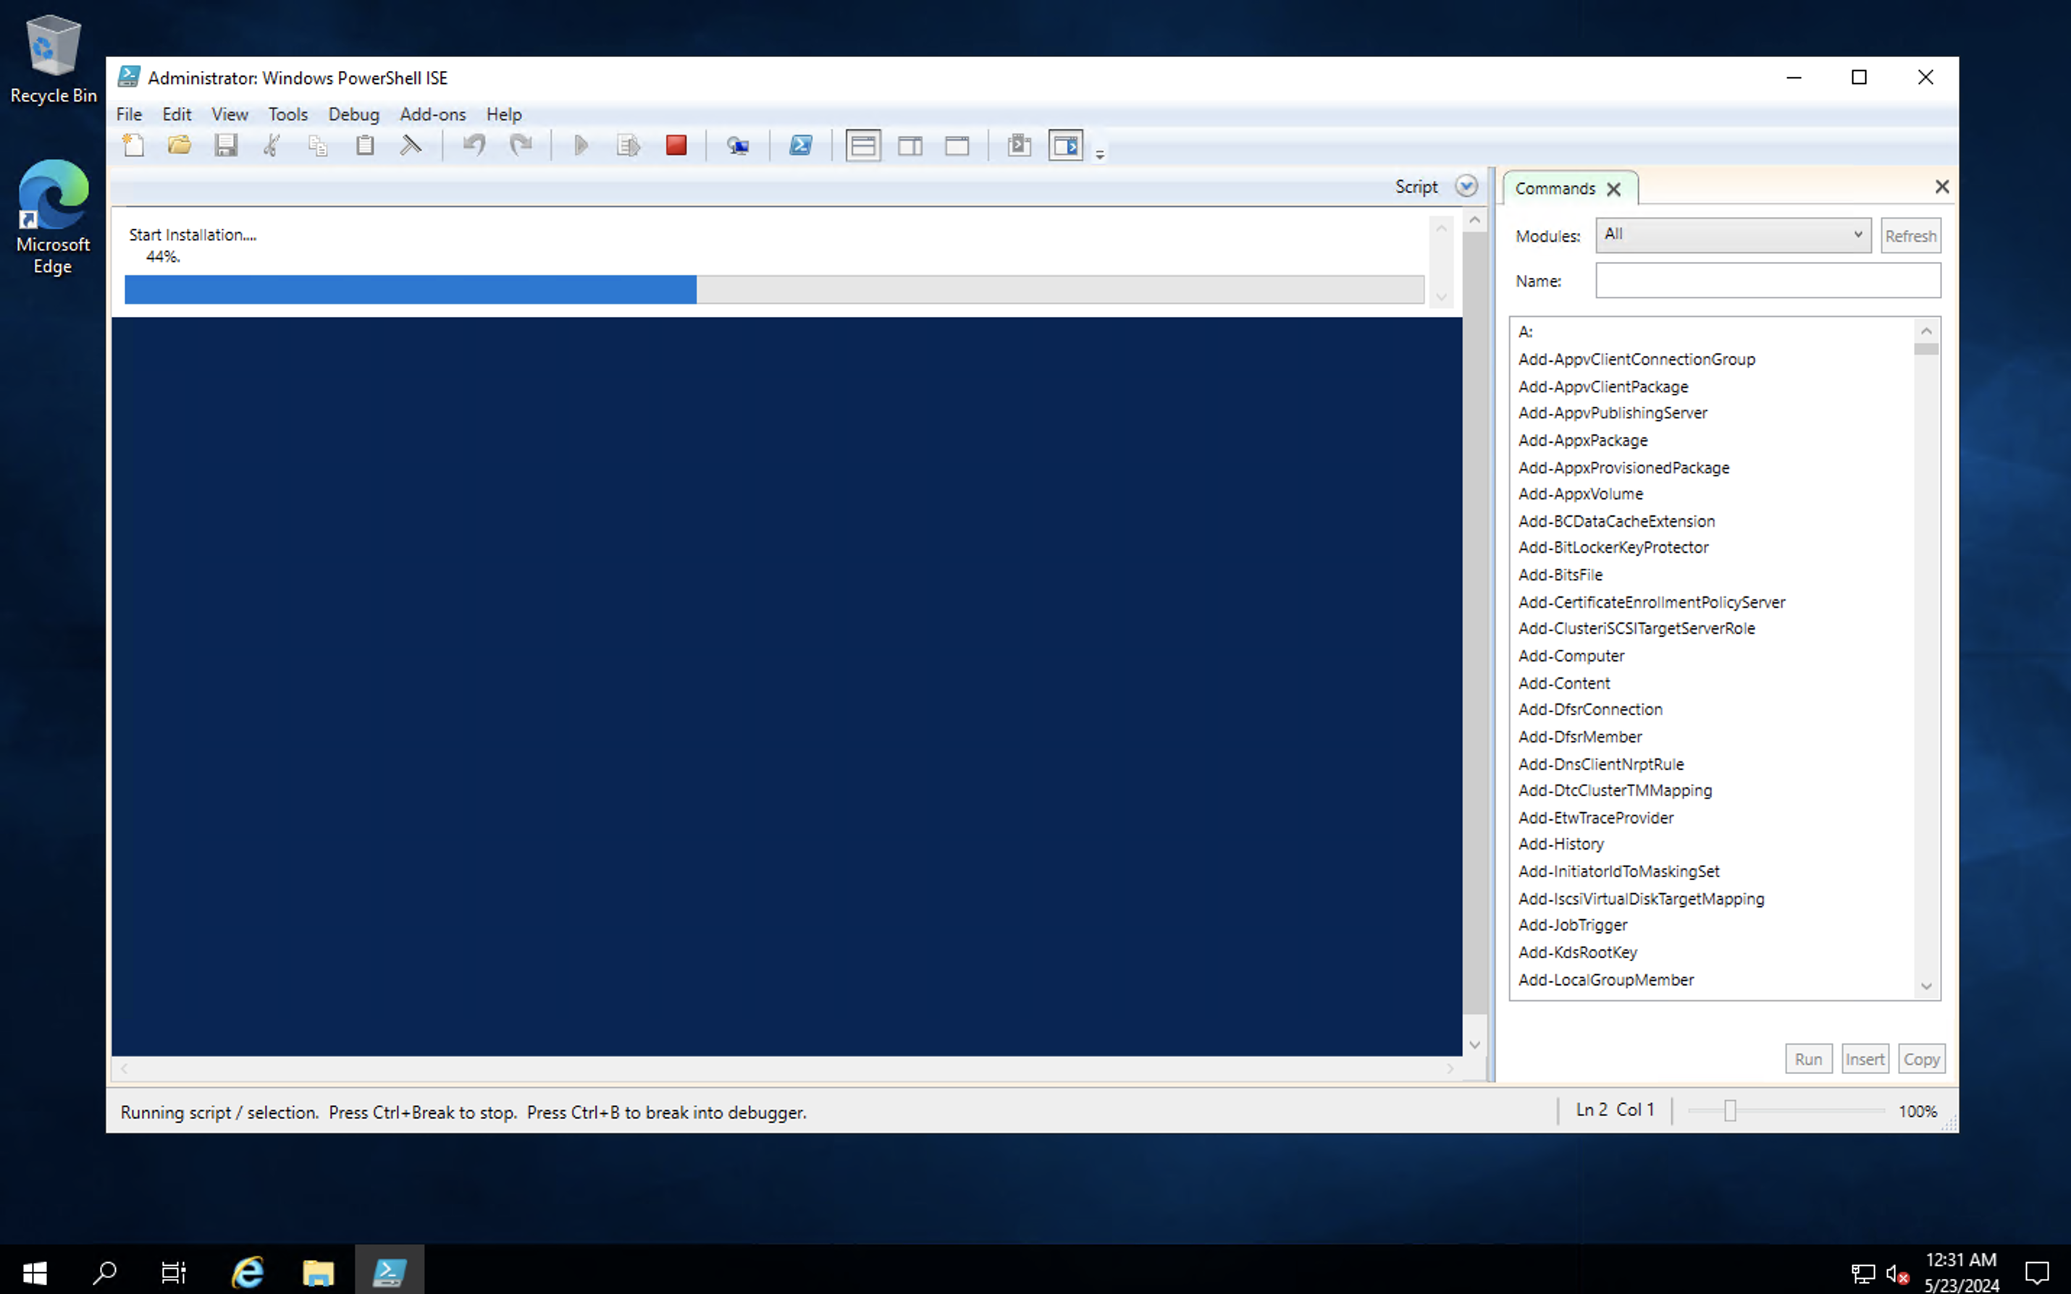Toggle Show Script Pane Top layout
Image resolution: width=2071 pixels, height=1294 pixels.
click(863, 145)
